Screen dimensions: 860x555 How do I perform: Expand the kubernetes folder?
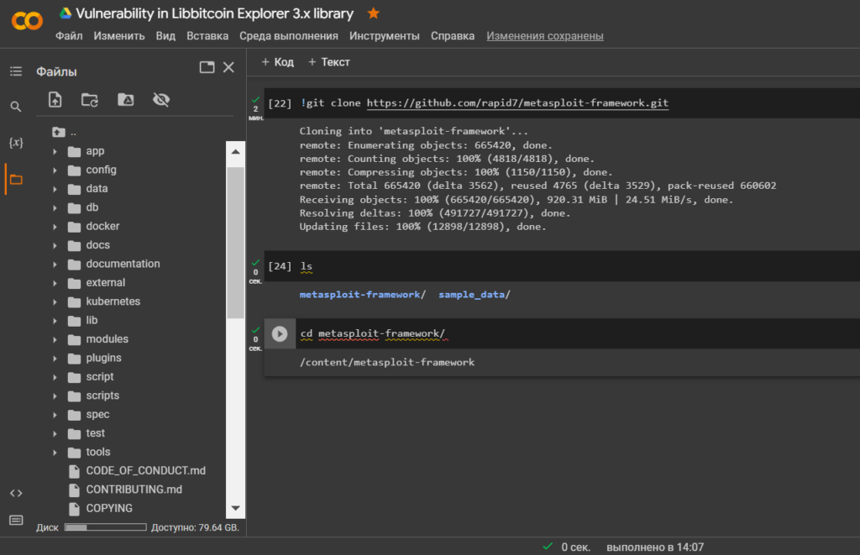point(55,301)
